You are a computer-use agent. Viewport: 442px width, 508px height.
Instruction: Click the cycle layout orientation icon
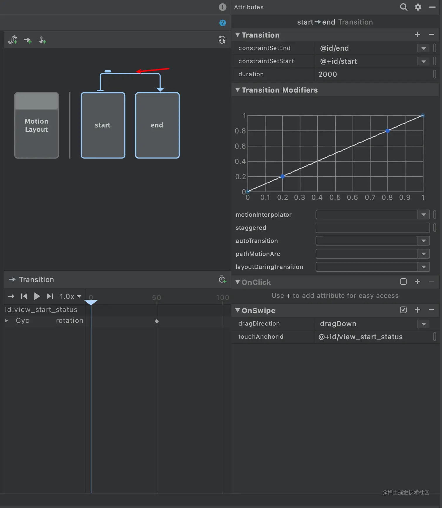coord(222,40)
